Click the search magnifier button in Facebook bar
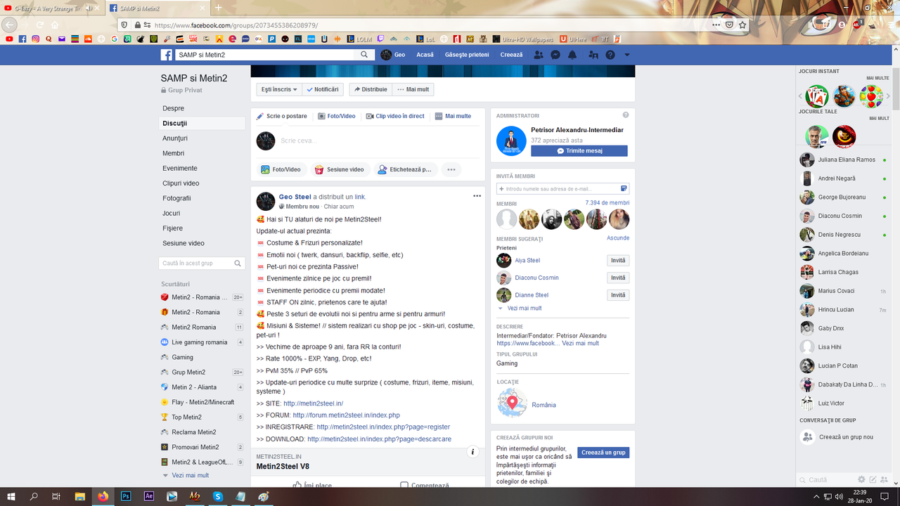900x506 pixels. point(364,55)
